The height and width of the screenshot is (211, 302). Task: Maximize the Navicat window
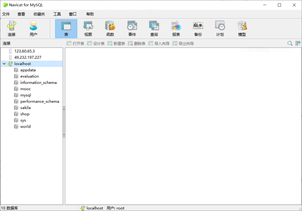click(279, 5)
